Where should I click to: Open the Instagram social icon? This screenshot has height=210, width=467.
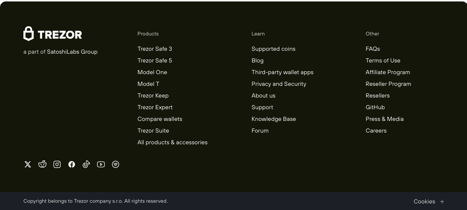click(x=57, y=164)
